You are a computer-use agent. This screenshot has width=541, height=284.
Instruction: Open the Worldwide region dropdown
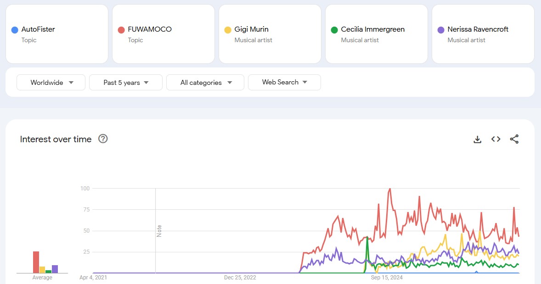coord(51,83)
